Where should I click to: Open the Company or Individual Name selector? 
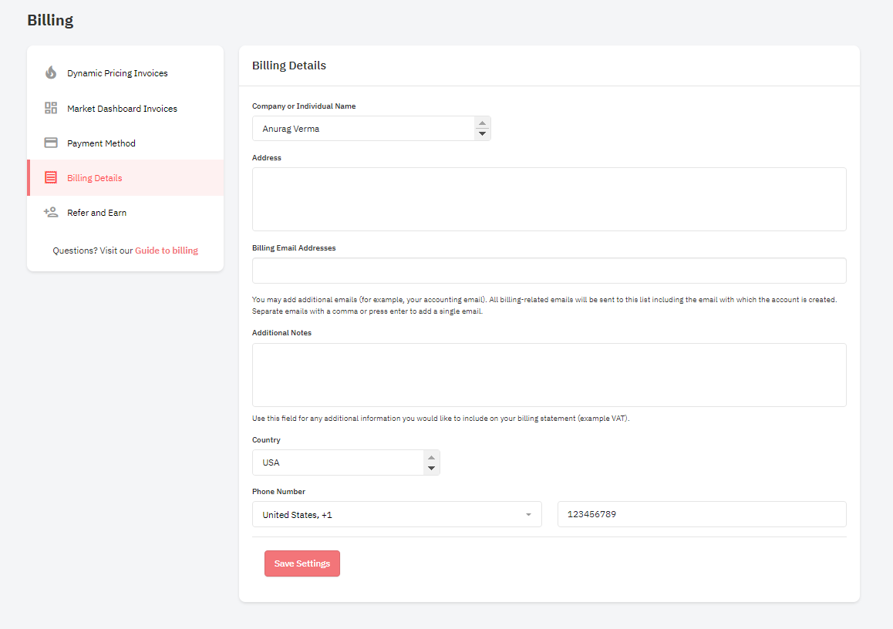372,129
